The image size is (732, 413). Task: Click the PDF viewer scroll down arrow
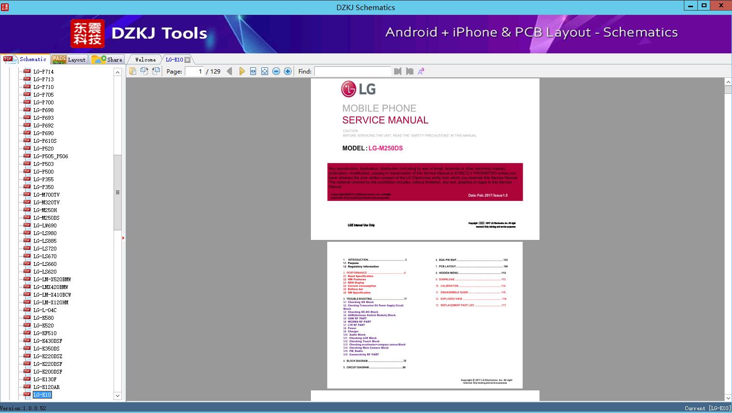pyautogui.click(x=728, y=398)
